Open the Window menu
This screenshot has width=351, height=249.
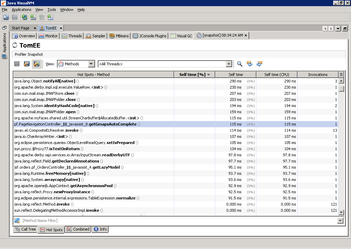66,10
